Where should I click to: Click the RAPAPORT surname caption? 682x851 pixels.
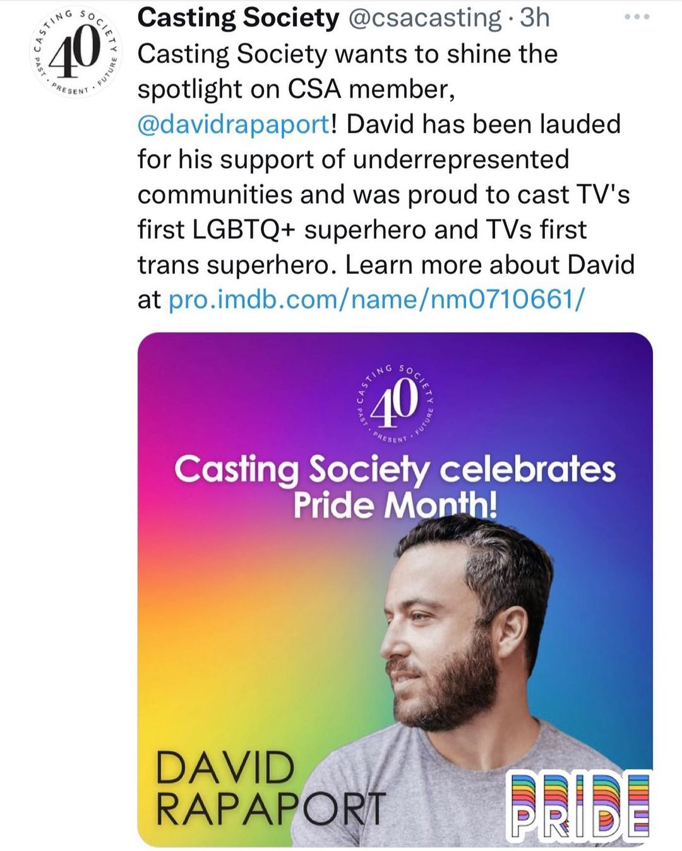(x=270, y=808)
